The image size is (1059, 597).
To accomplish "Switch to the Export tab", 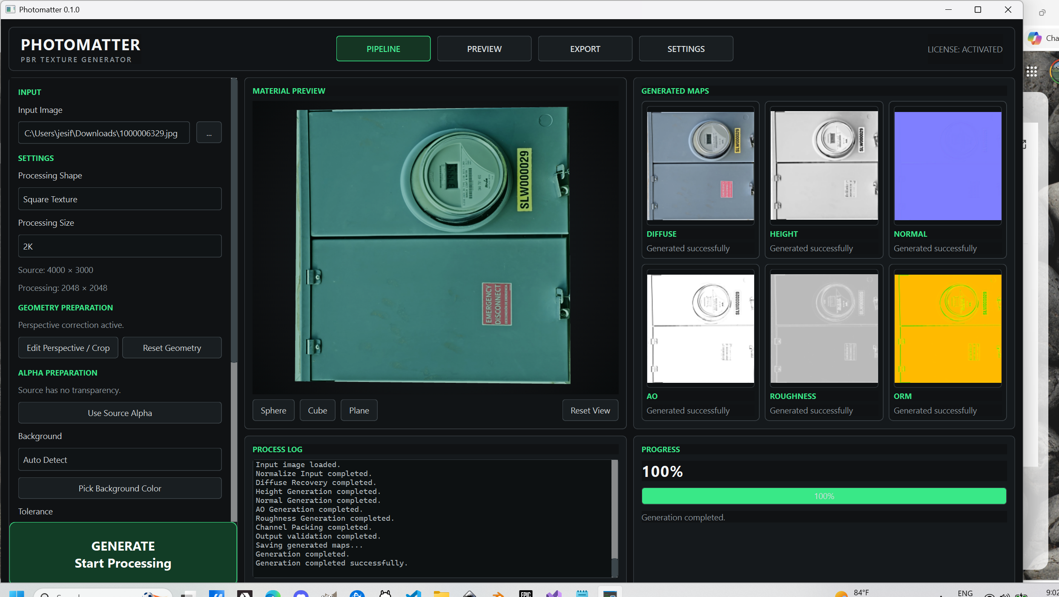I will click(585, 49).
